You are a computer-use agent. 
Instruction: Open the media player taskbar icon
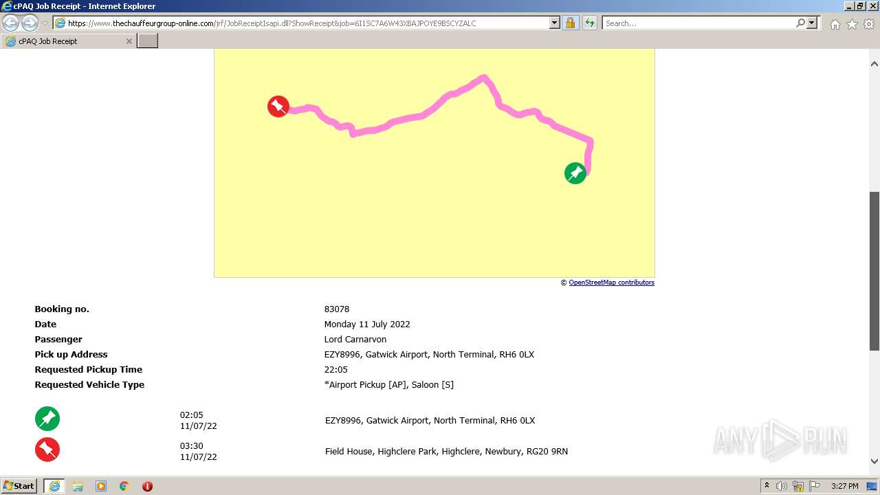click(101, 486)
